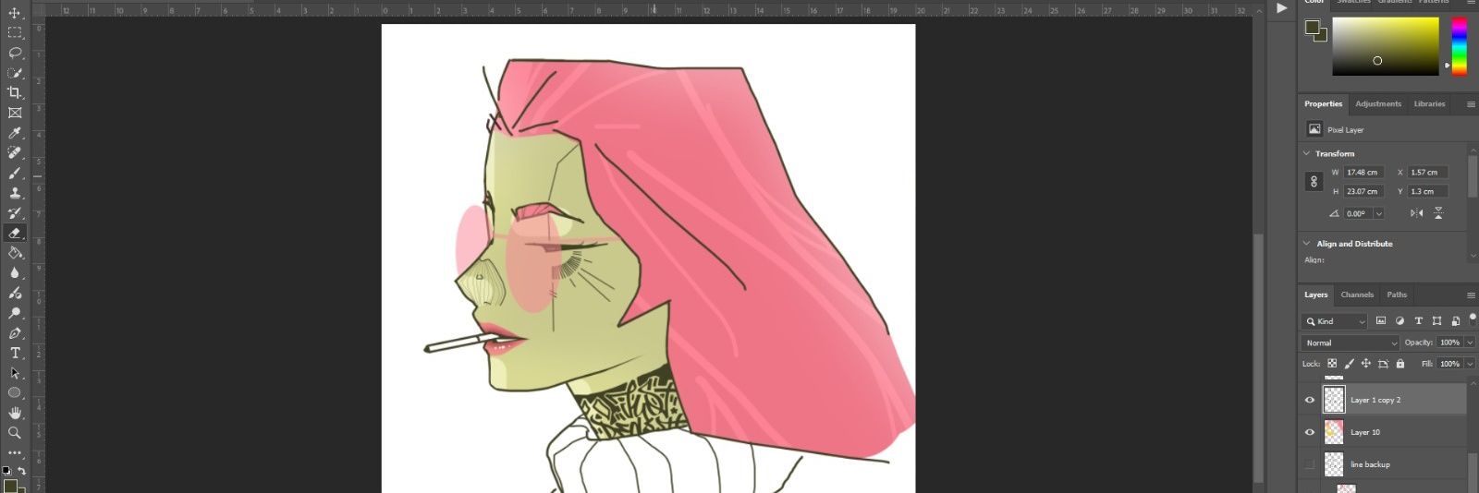1479x493 pixels.
Task: Toggle link width and height constraint
Action: click(x=1314, y=182)
